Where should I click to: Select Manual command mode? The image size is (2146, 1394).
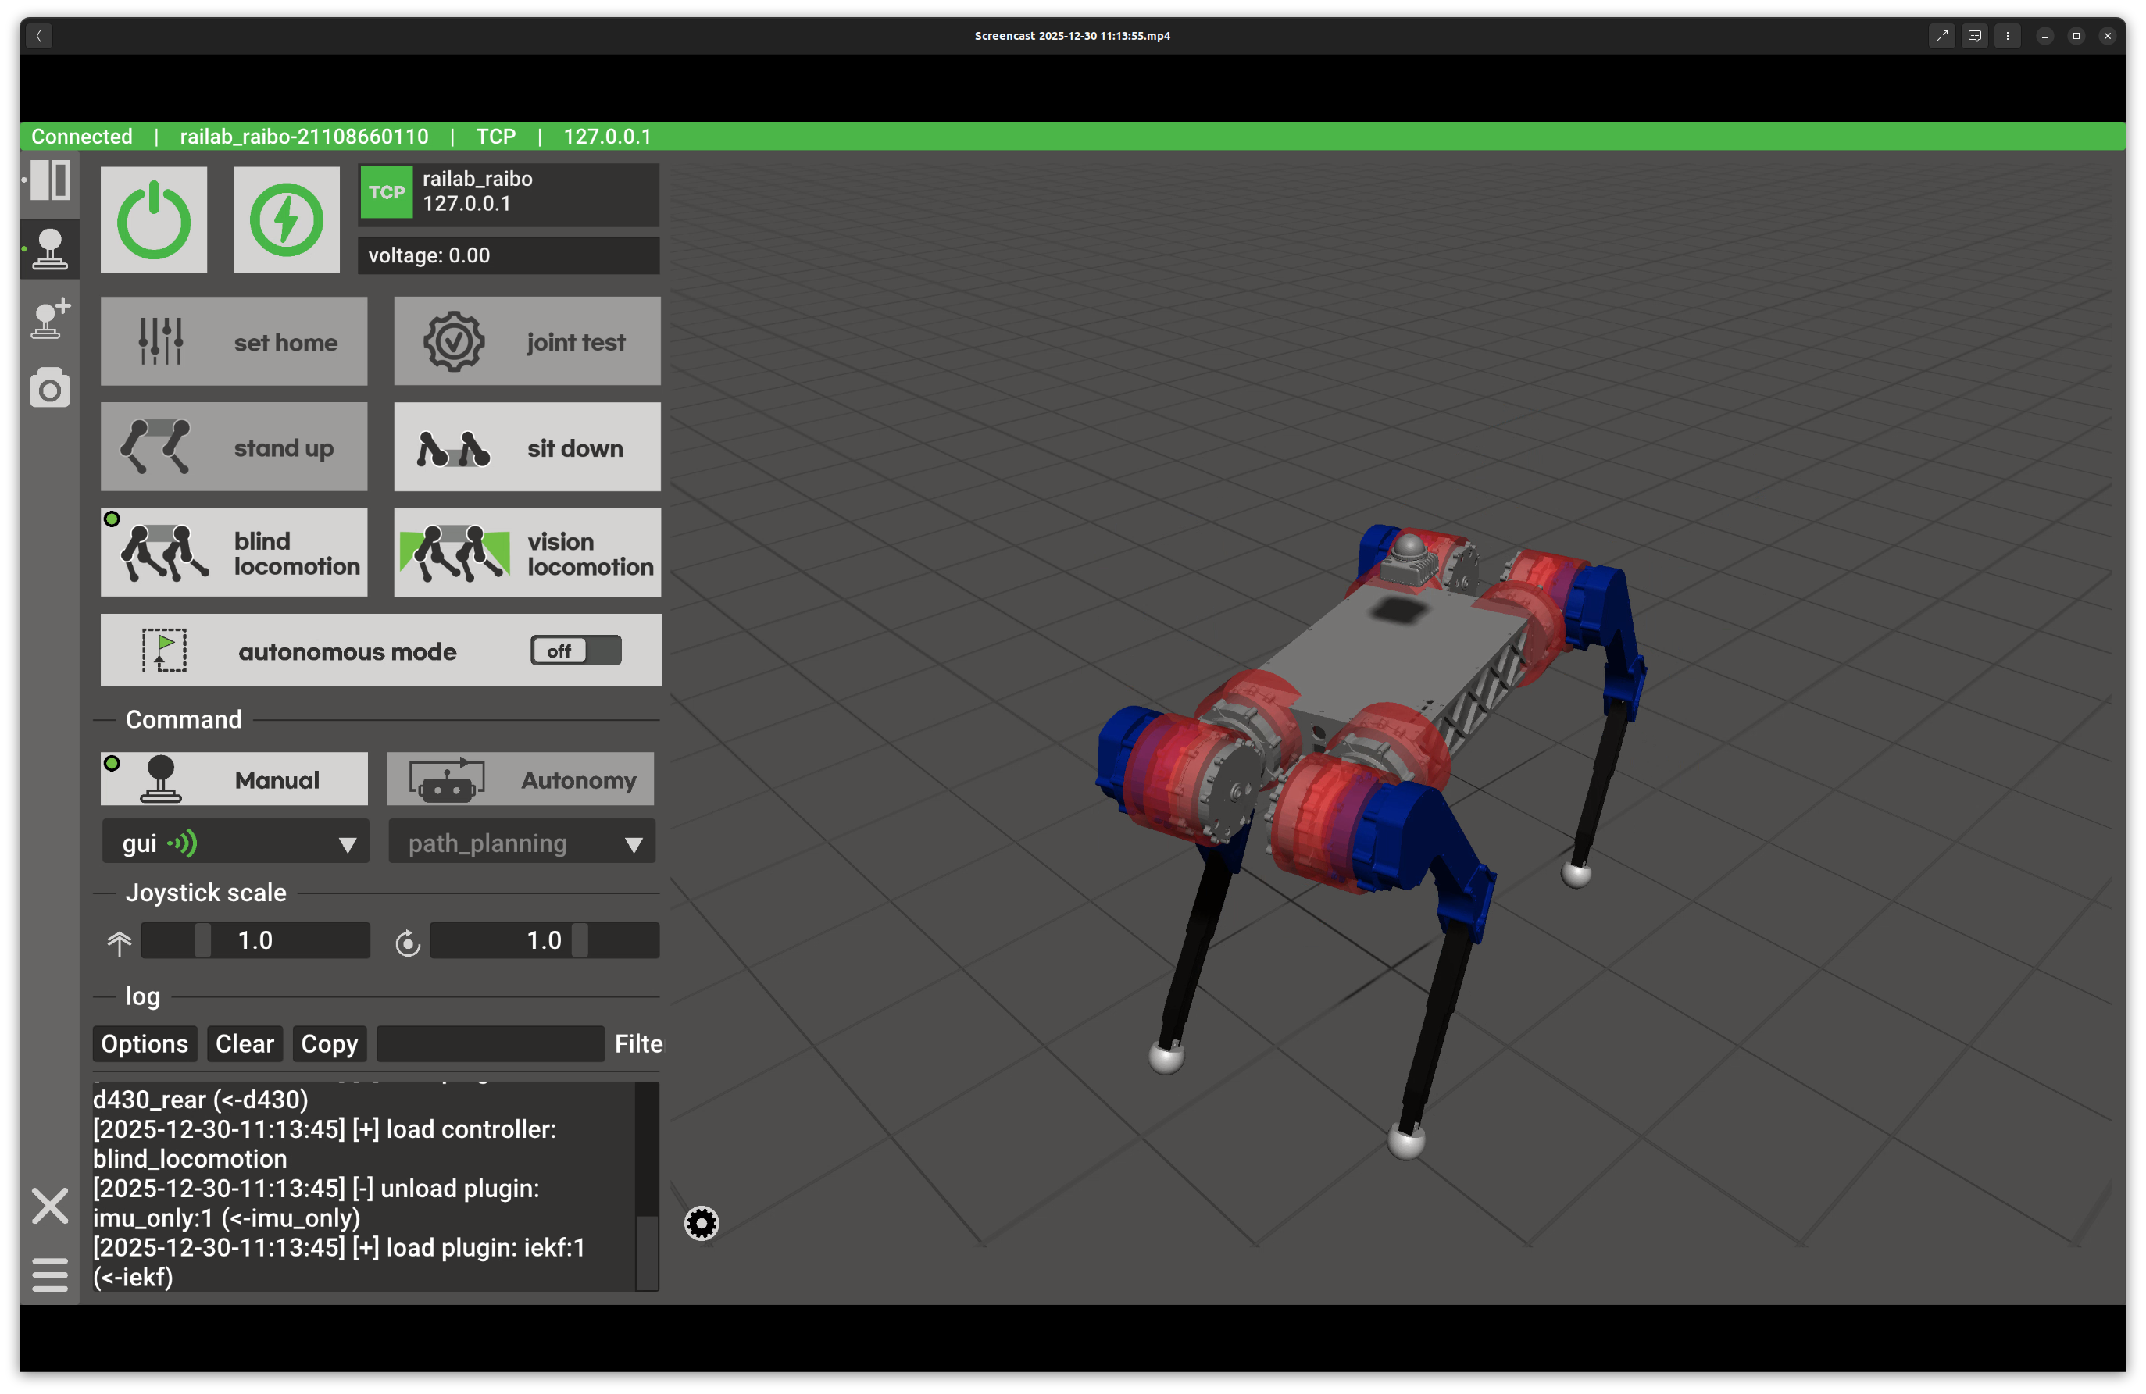coord(234,779)
